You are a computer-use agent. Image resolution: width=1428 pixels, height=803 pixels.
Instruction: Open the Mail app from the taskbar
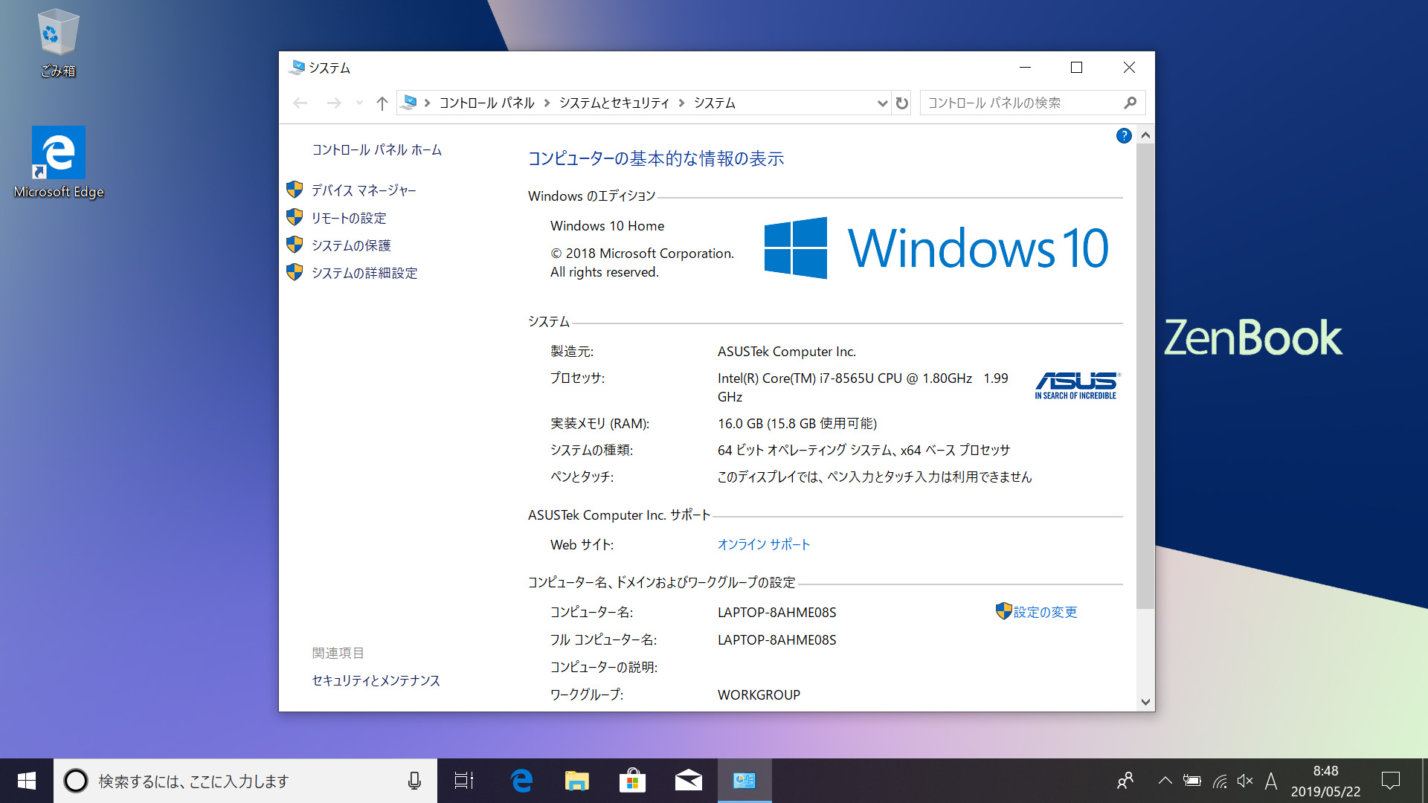click(688, 781)
